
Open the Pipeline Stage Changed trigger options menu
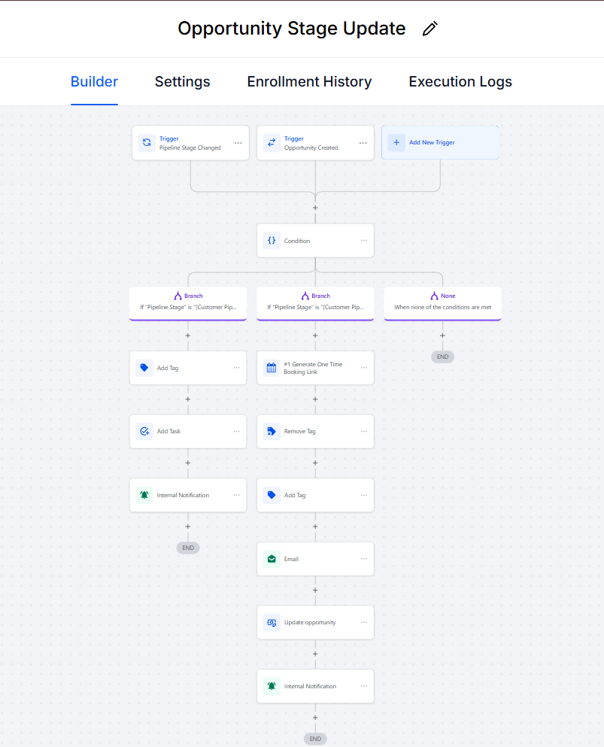coord(238,143)
